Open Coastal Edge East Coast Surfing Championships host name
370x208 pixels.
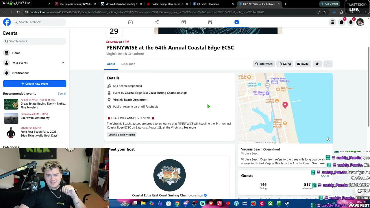pos(167,195)
